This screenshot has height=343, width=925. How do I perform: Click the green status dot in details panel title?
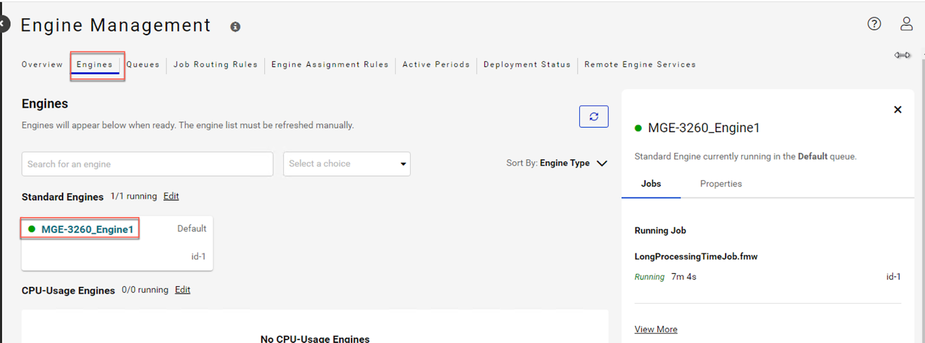coord(638,128)
